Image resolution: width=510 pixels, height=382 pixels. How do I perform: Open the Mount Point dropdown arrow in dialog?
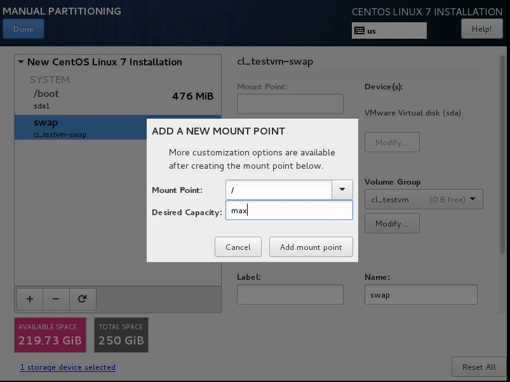click(342, 190)
